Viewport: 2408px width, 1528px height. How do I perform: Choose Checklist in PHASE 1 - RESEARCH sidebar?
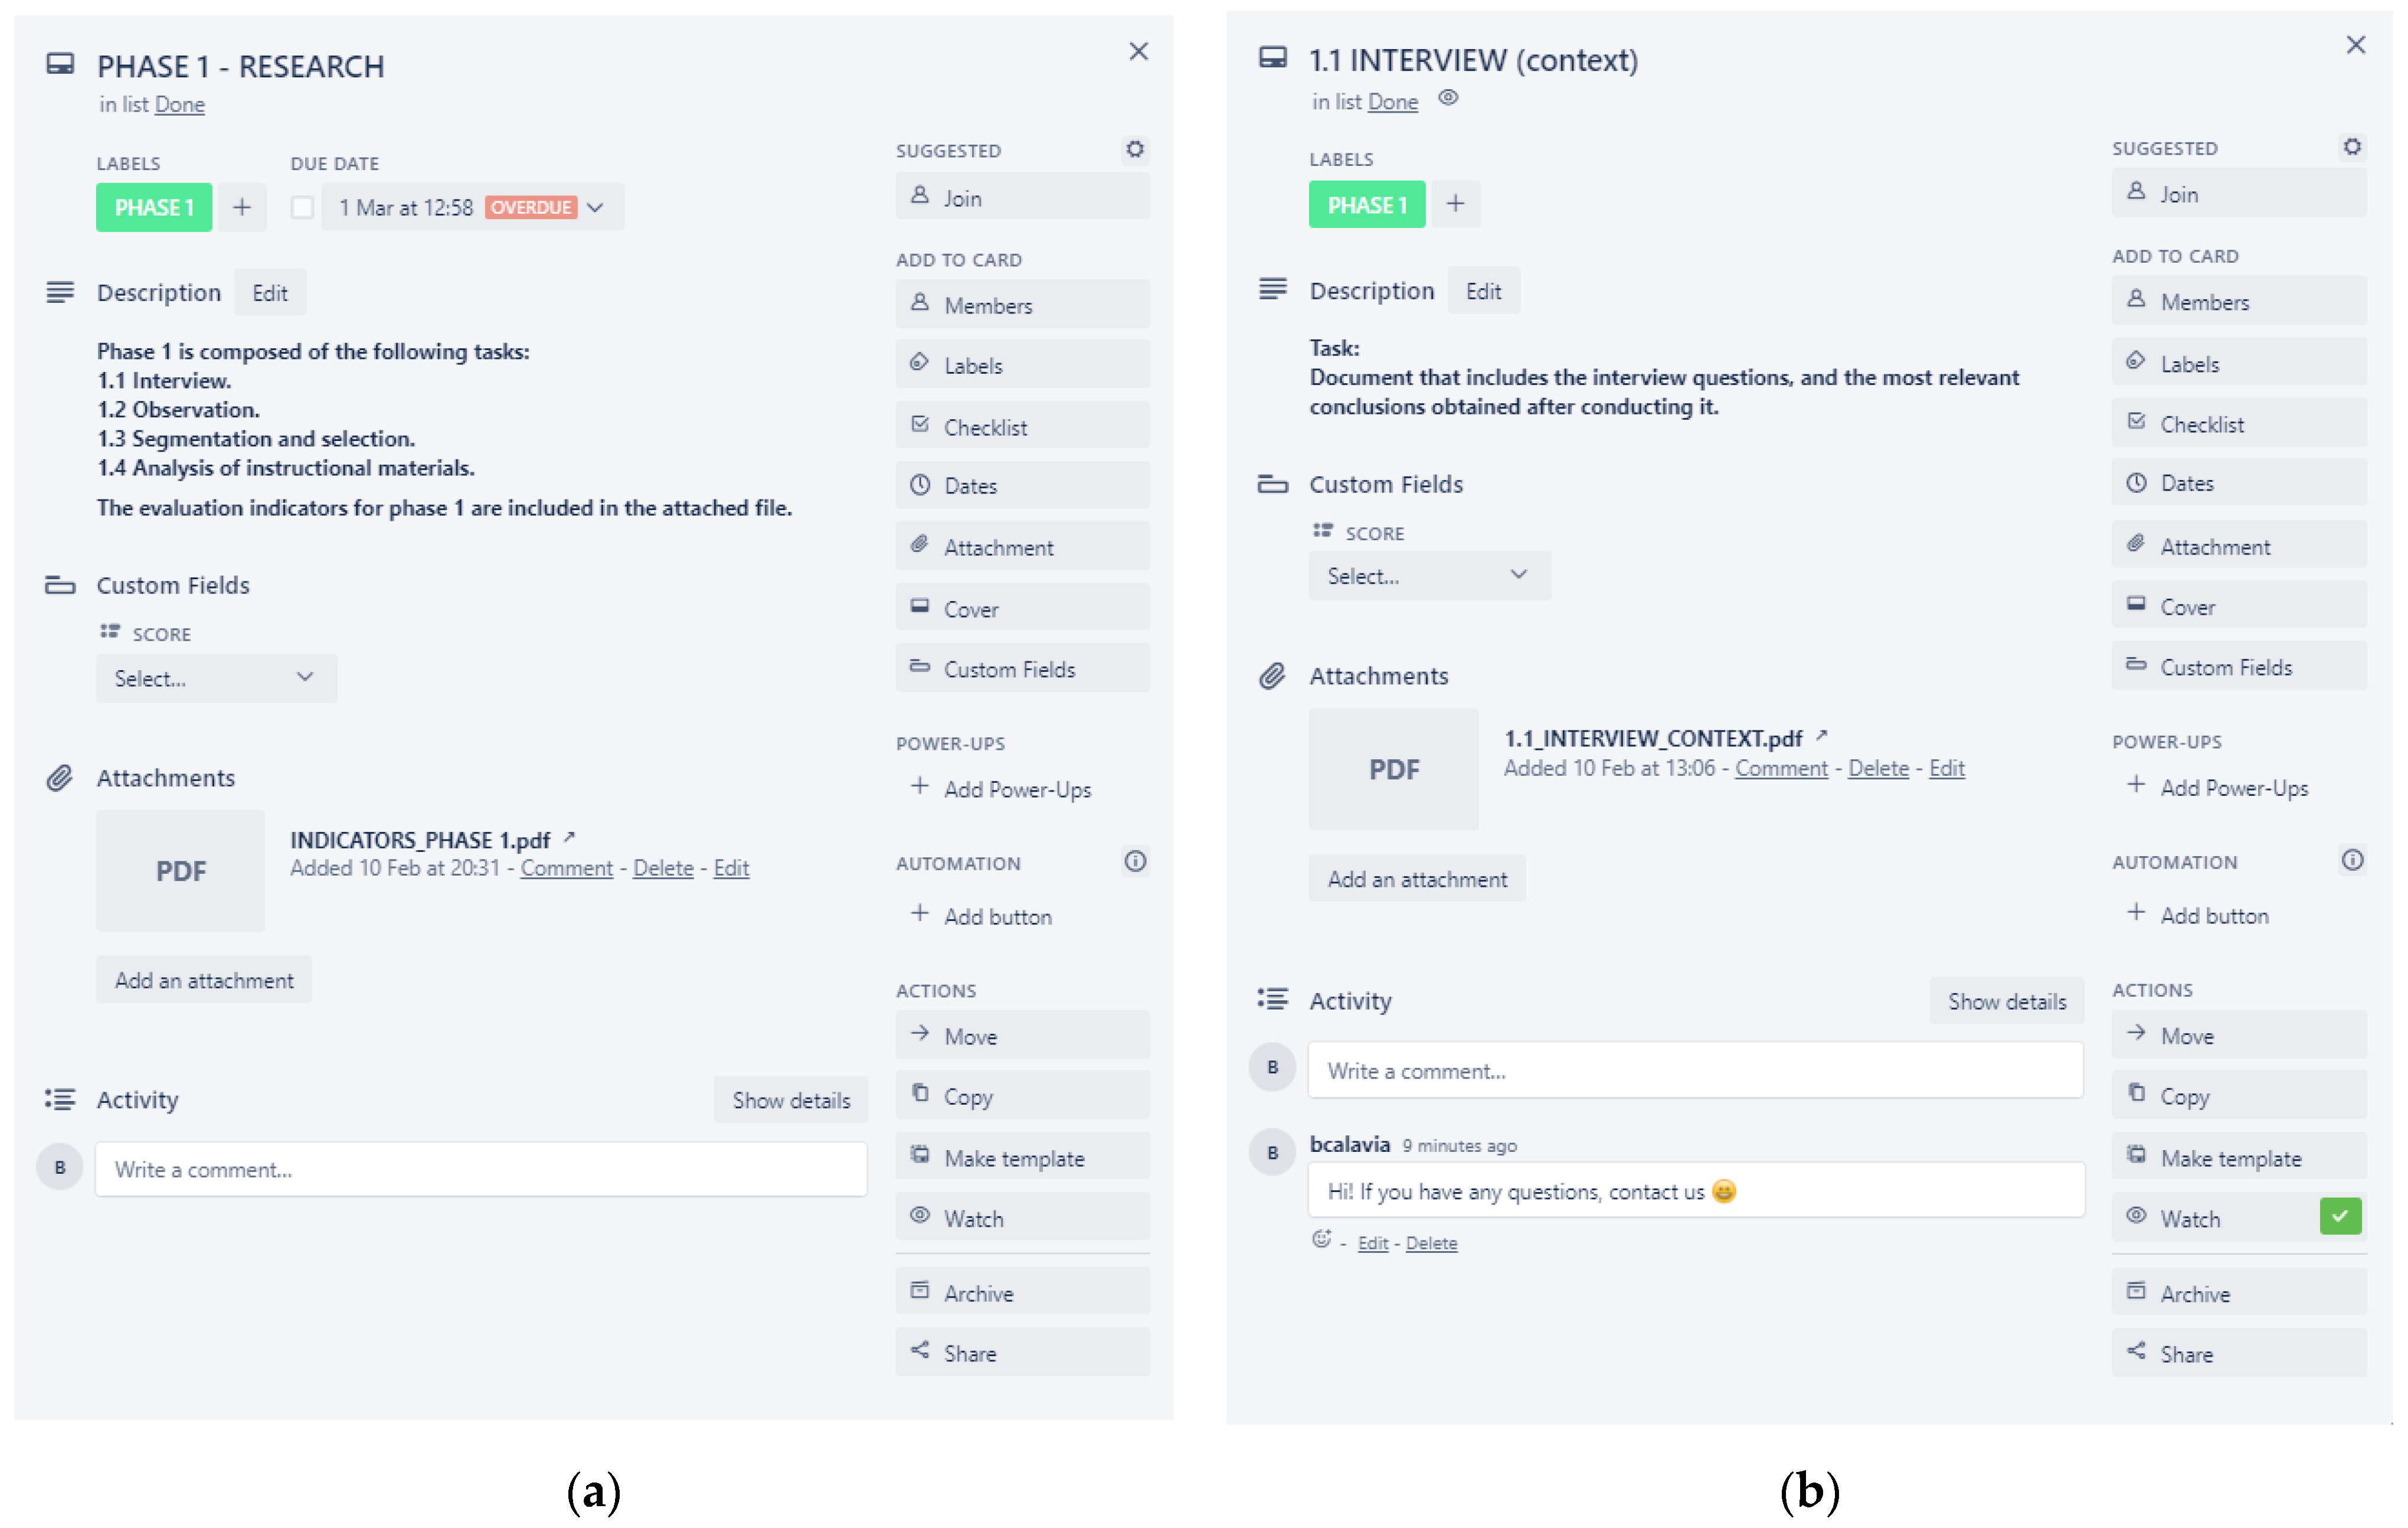pos(1022,426)
